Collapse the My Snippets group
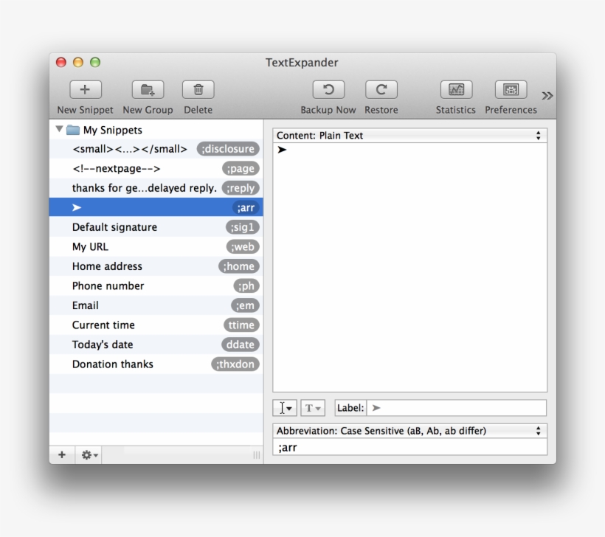The image size is (605, 537). [x=60, y=129]
